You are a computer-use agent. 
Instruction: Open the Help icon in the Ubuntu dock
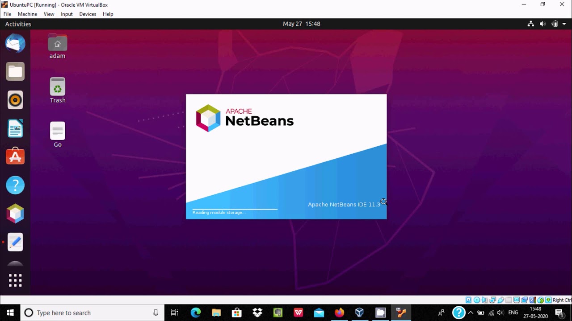(x=15, y=185)
